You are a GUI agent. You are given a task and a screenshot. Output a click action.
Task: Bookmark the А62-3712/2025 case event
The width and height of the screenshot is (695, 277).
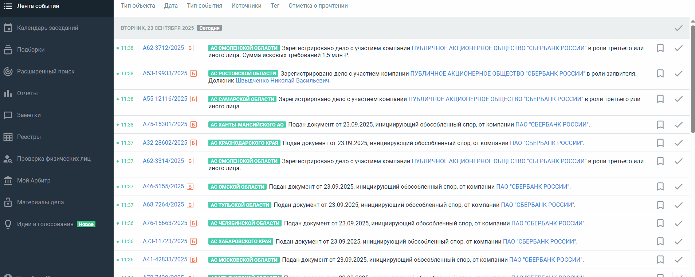[660, 48]
